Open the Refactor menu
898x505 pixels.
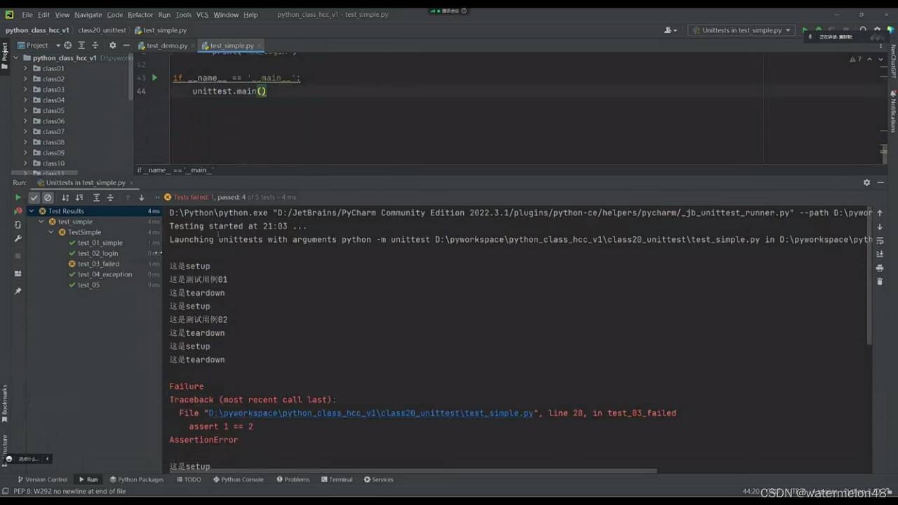coord(140,15)
